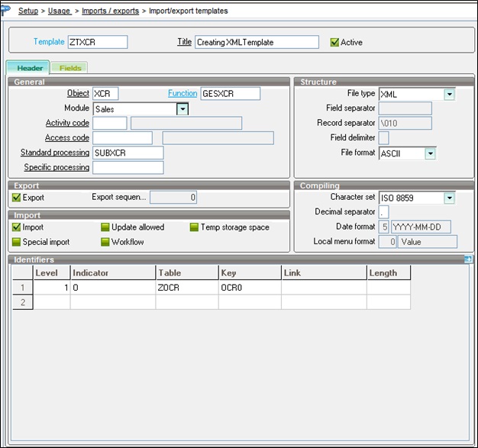The width and height of the screenshot is (478, 448).
Task: Click the Template label link
Action: click(x=49, y=41)
